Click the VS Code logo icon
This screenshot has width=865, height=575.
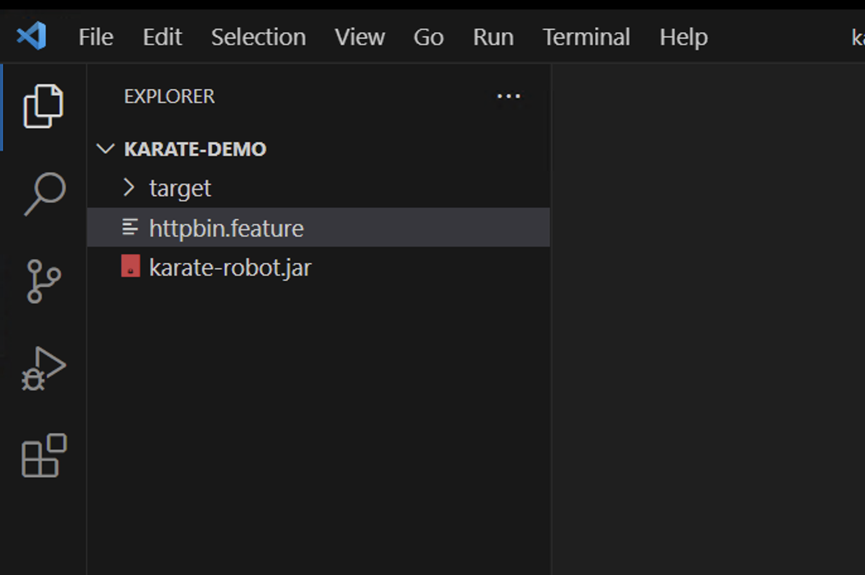tap(31, 36)
